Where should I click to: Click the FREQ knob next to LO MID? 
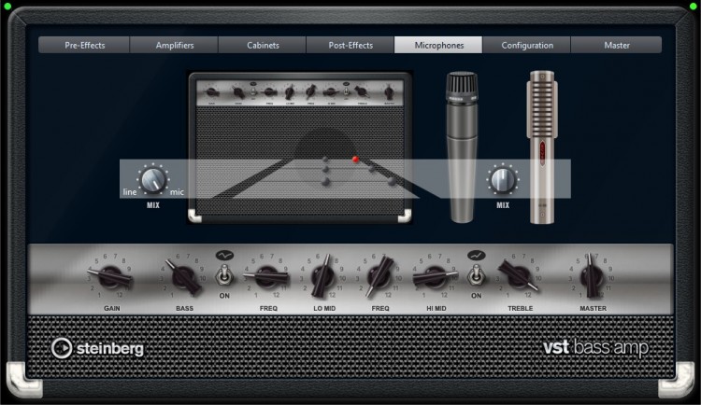(267, 276)
